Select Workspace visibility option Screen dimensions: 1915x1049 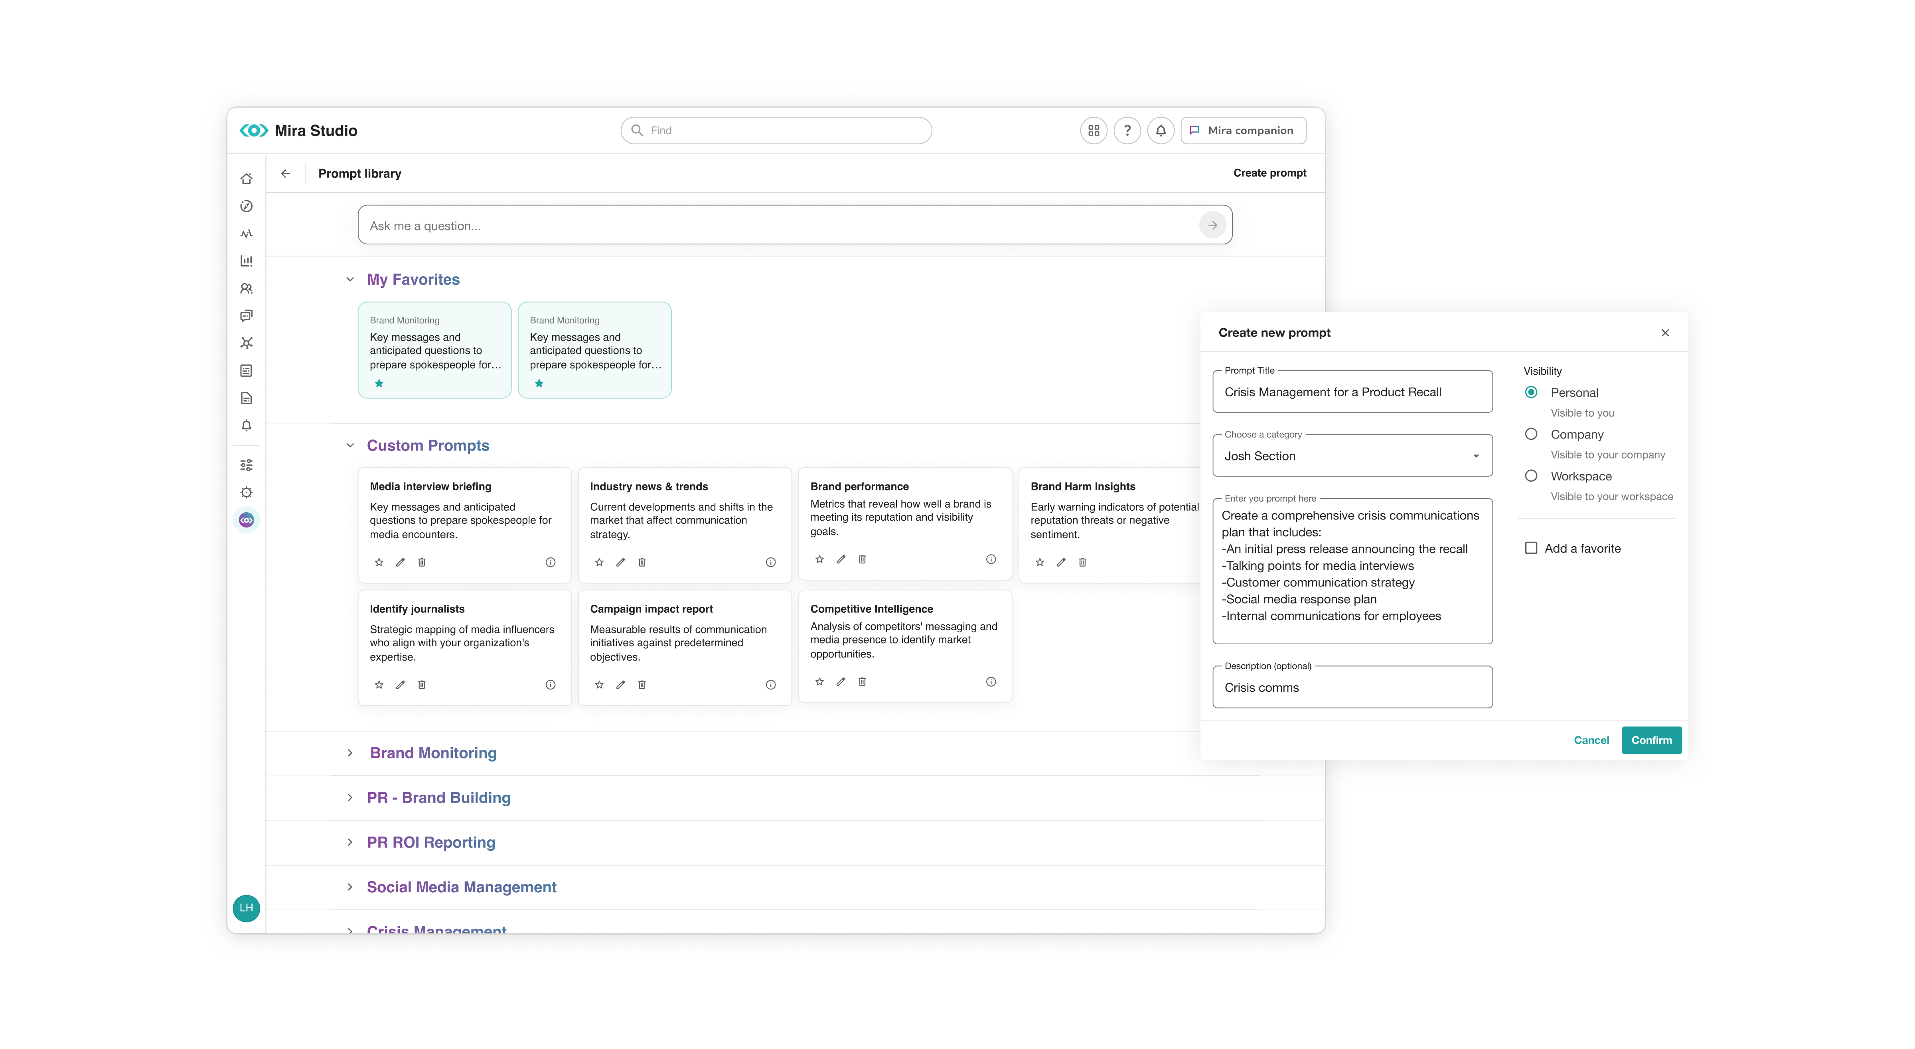1531,476
